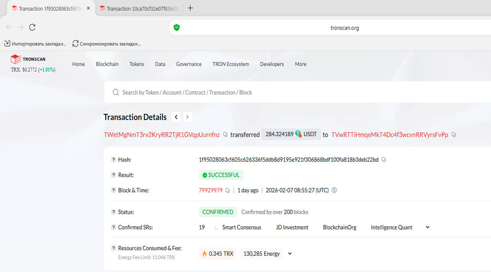This screenshot has height=272, width=491.
Task: Click the SUCCESSFUL result badge
Action: point(221,175)
